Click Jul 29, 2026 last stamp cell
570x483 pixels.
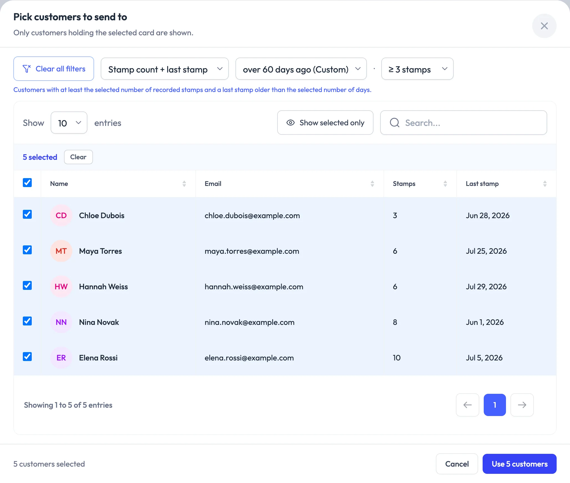[x=486, y=287]
